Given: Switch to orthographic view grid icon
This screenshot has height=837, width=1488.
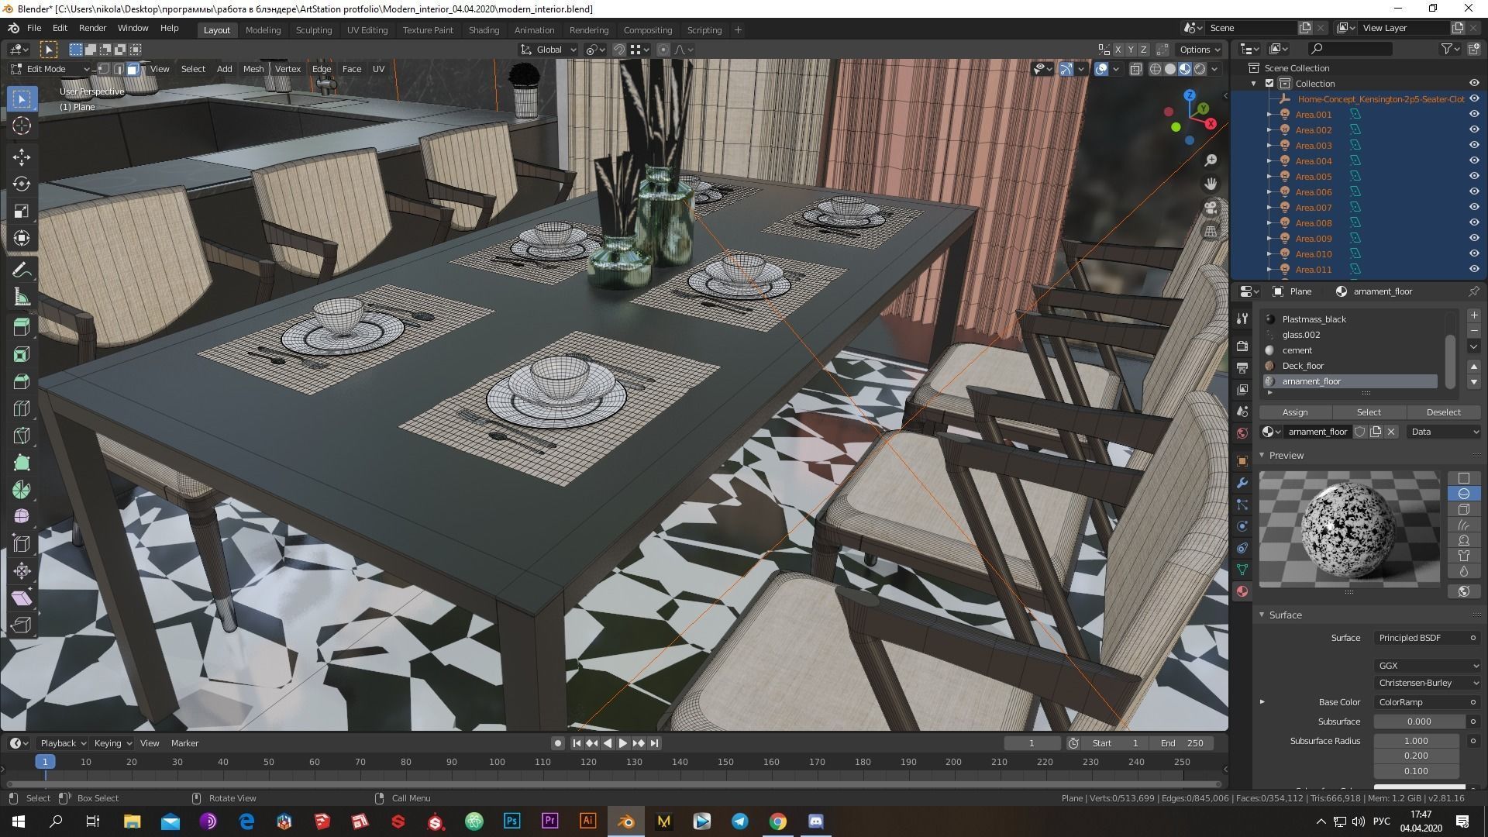Looking at the screenshot, I should pos(1211,231).
